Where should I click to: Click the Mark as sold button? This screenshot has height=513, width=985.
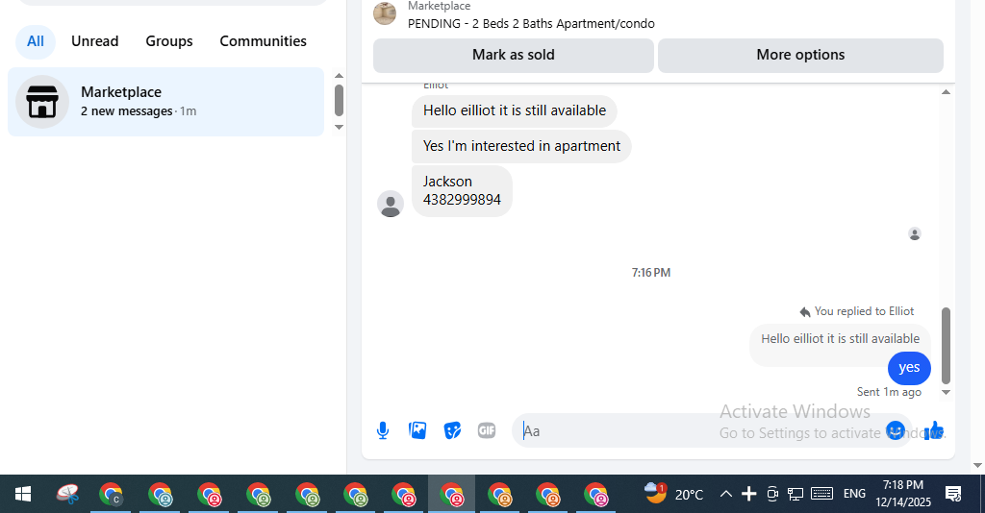(514, 55)
